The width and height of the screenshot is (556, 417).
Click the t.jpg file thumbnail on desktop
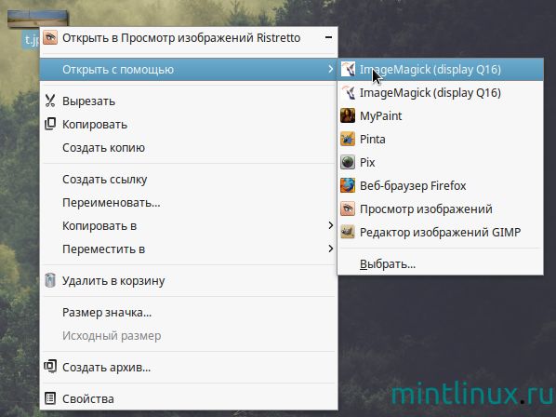click(37, 19)
